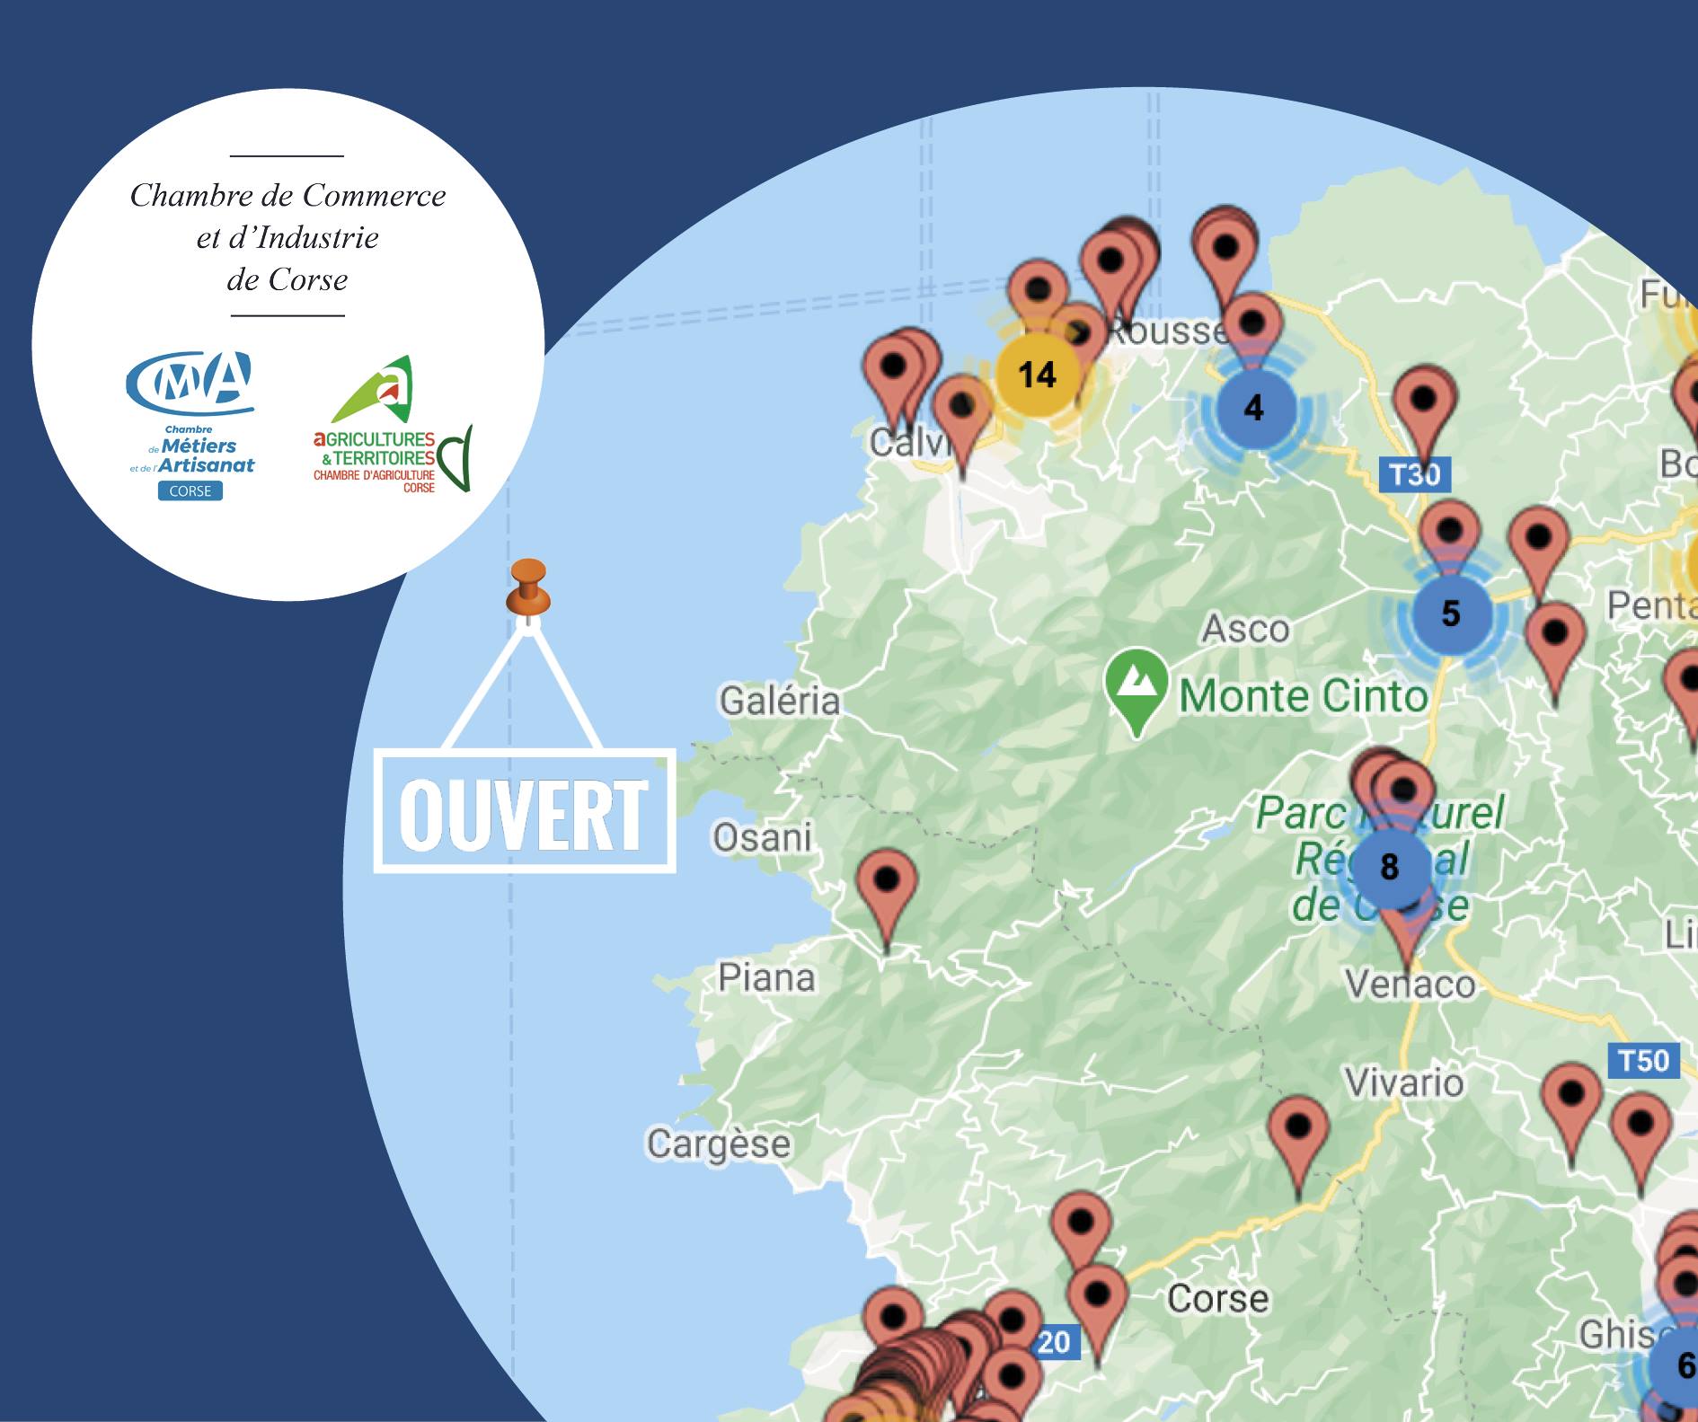Click the OUVERT hanging sign
Viewport: 1698px width, 1422px height.
point(525,810)
